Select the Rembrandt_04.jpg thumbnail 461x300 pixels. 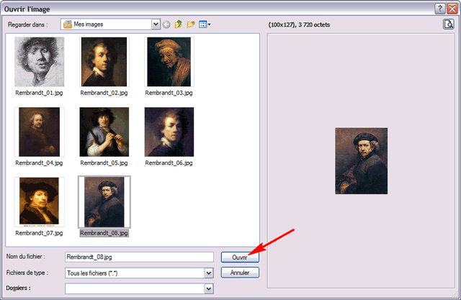click(39, 132)
